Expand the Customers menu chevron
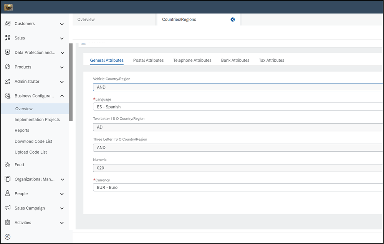This screenshot has height=244, width=384. pyautogui.click(x=62, y=24)
